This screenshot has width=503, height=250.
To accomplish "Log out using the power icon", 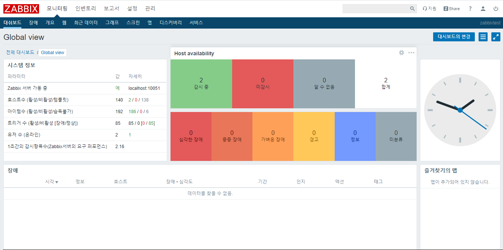I will click(x=496, y=9).
